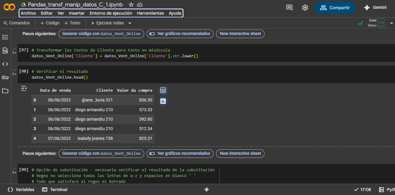
Task: Star the notebook Pandas_transf_manip_datos_C_1.ipynb
Action: click(131, 5)
